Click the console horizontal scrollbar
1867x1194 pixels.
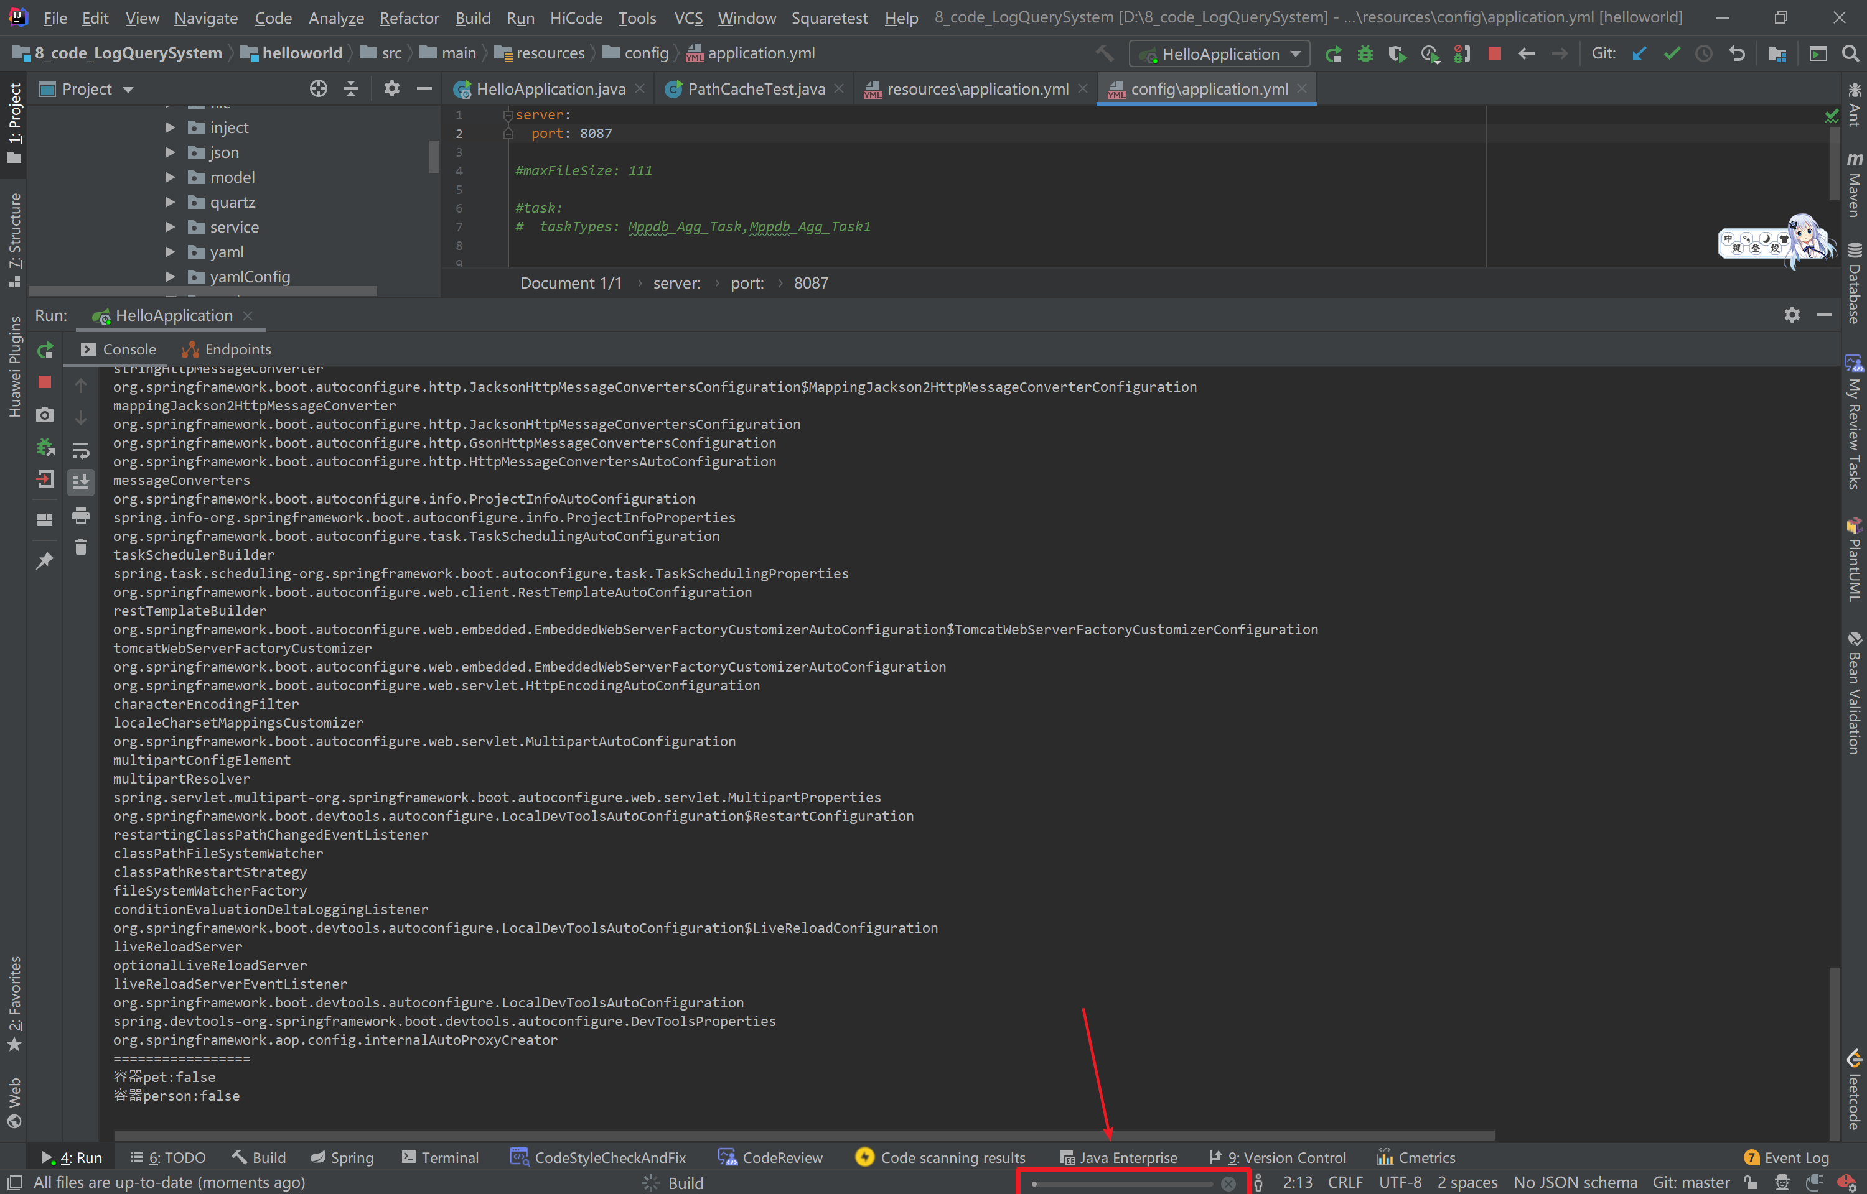pos(803,1135)
